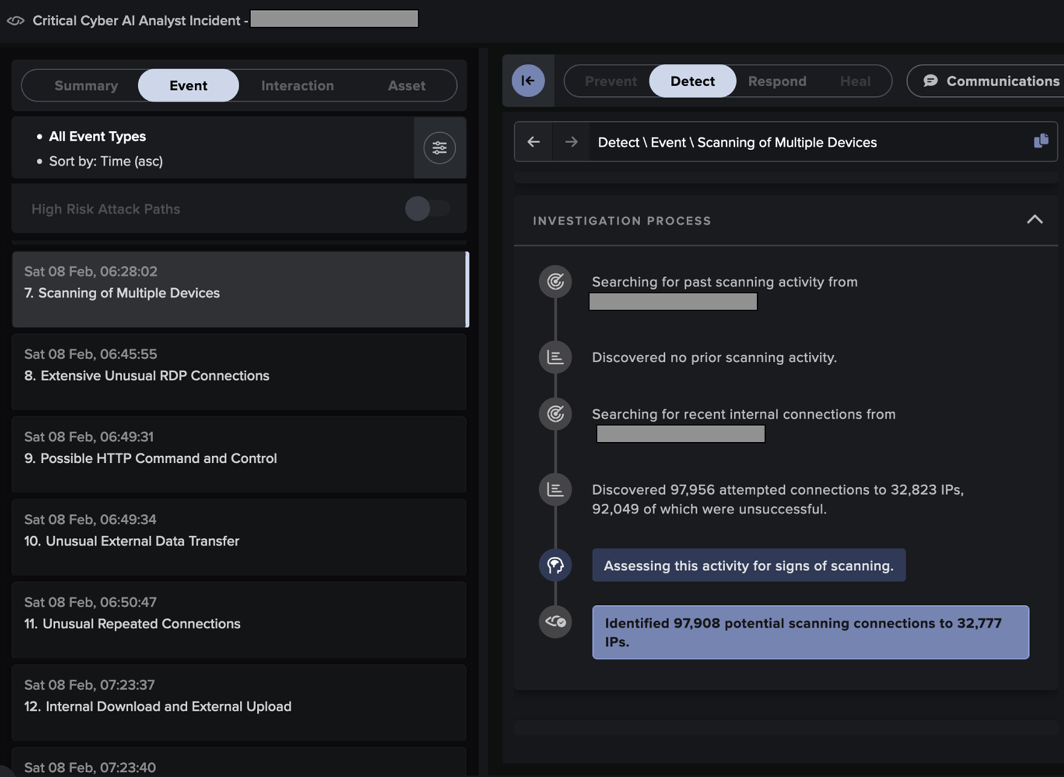Open the event filter settings icon
The image size is (1064, 777).
click(x=439, y=148)
